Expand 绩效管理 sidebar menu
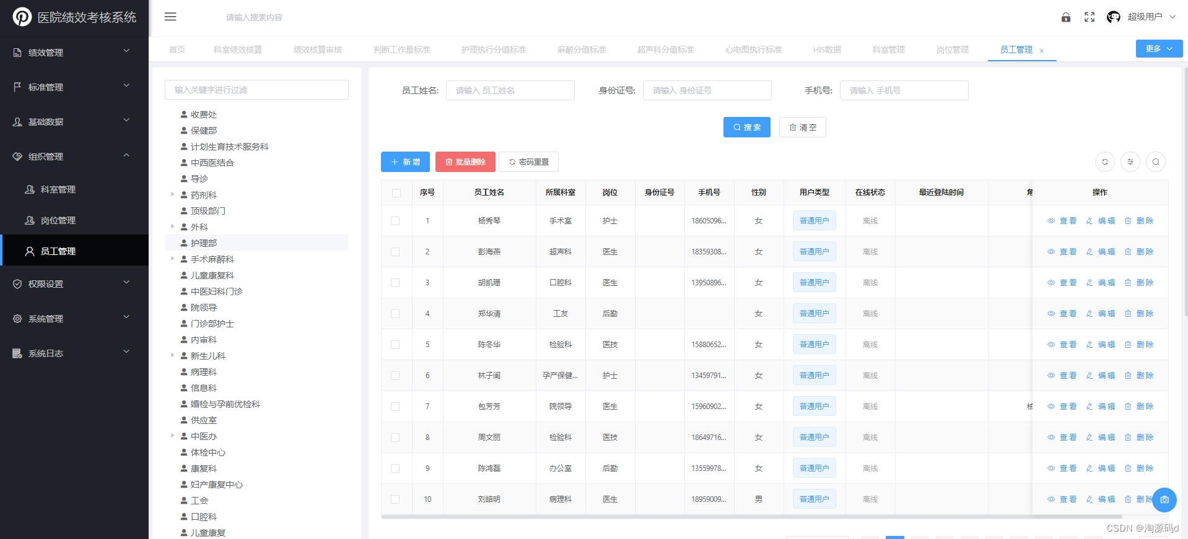This screenshot has width=1188, height=539. click(74, 52)
